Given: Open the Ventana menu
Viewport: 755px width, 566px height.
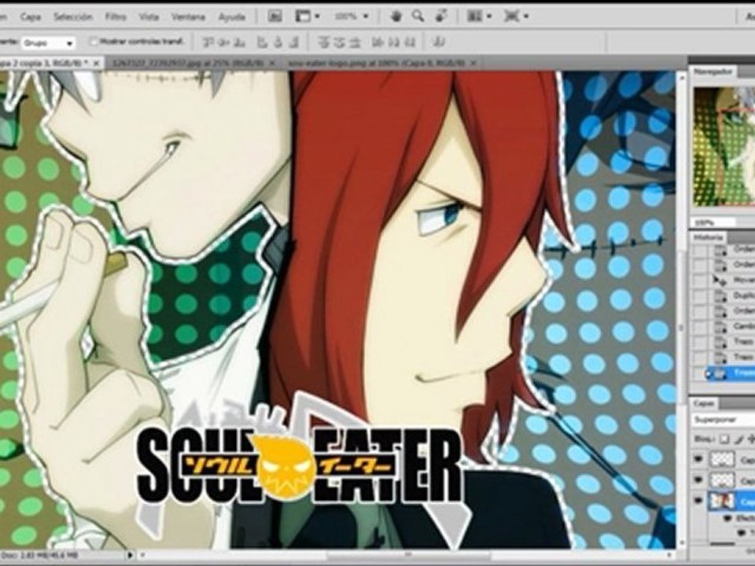Looking at the screenshot, I should (188, 17).
